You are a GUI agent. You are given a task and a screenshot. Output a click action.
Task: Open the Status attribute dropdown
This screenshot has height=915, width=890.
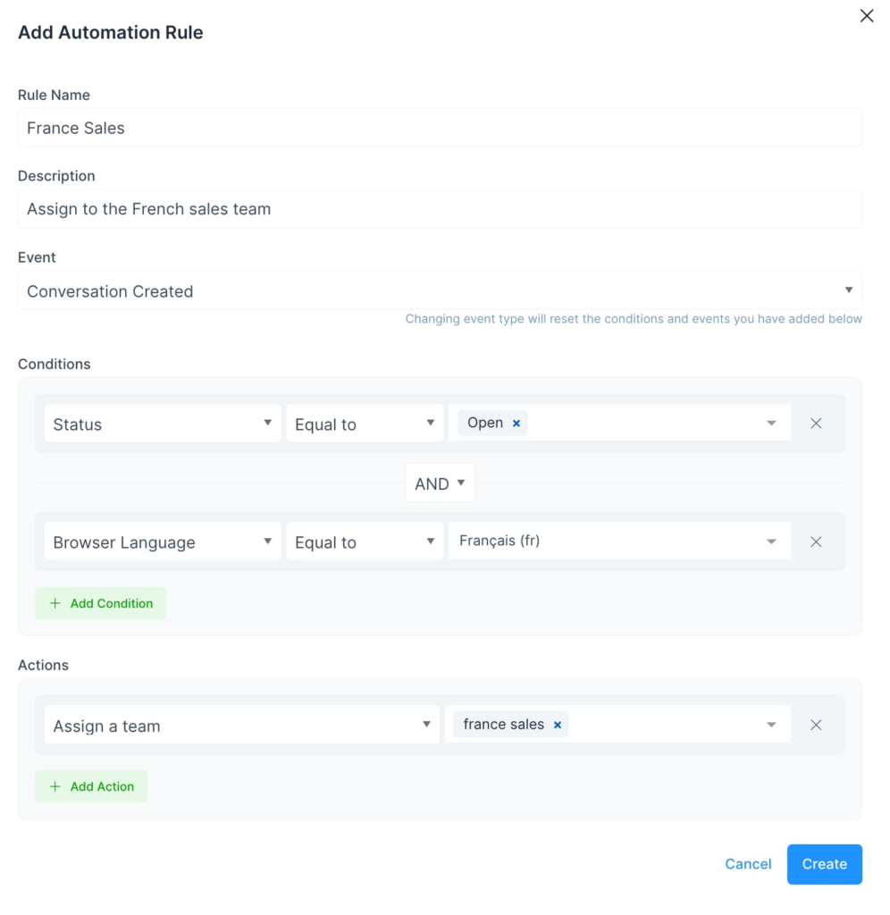coord(163,423)
